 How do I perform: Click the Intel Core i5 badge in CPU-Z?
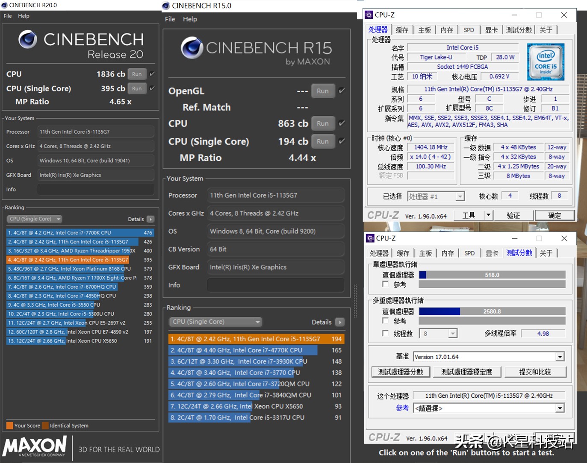(546, 62)
